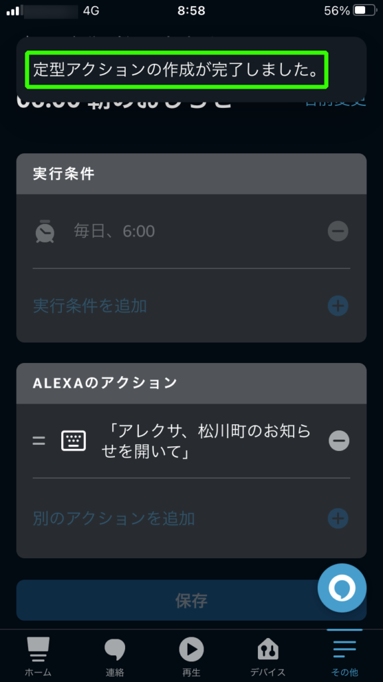
Task: Remove the 毎日、6:00 trigger with minus icon
Action: (x=338, y=231)
